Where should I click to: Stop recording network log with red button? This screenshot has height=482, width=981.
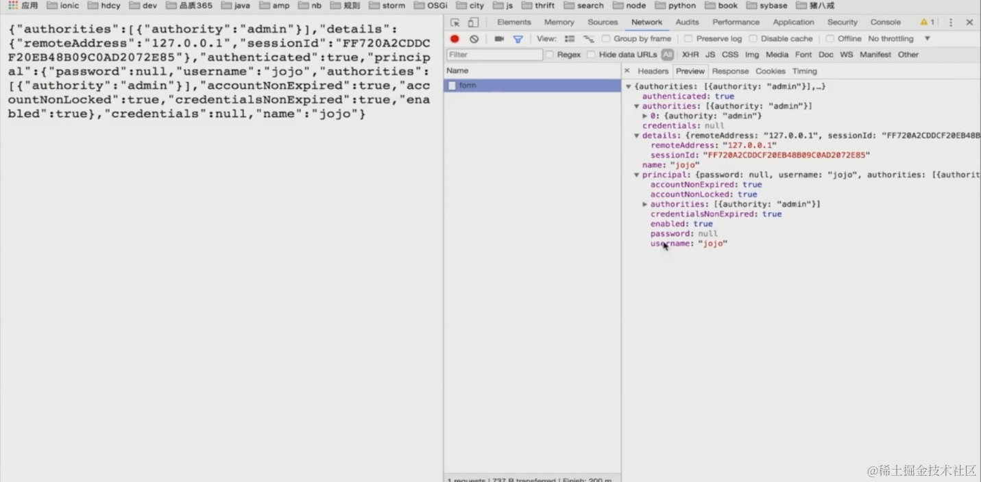455,39
